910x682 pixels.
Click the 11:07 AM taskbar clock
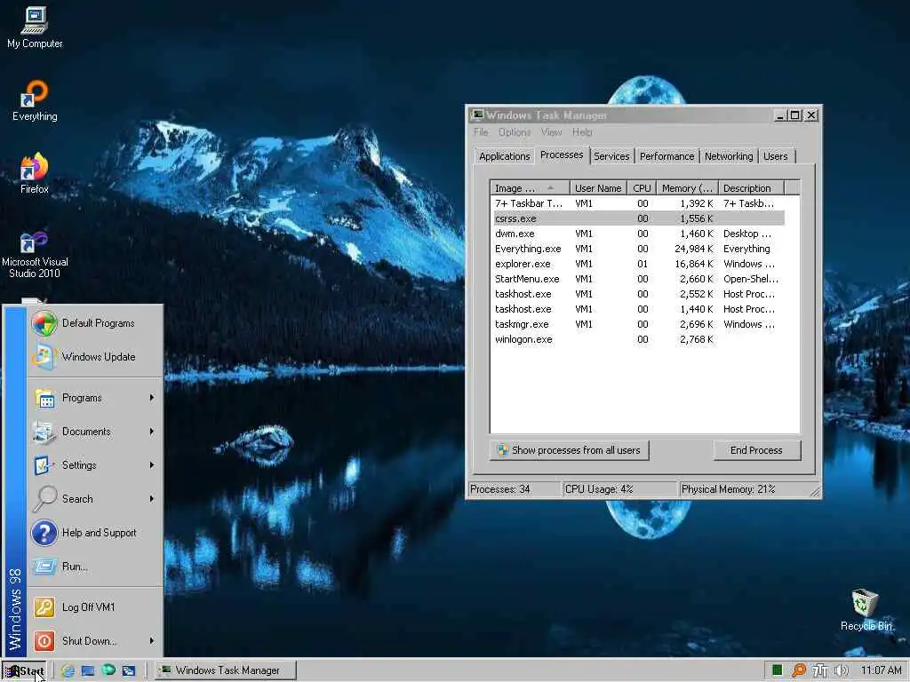pos(881,670)
